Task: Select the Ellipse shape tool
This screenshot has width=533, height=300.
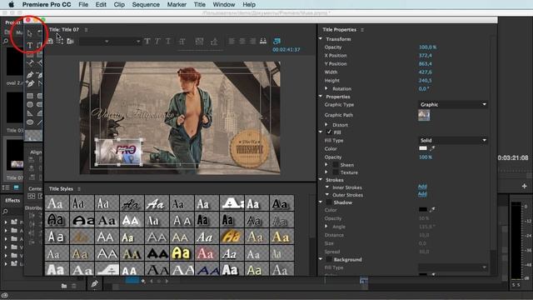Action: pyautogui.click(x=30, y=122)
